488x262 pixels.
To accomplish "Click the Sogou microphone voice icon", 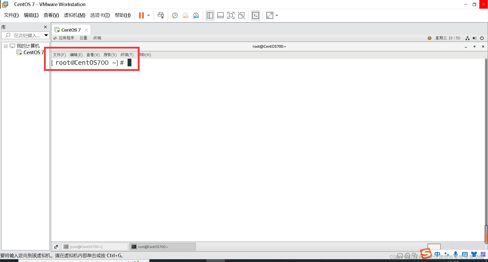I will (x=456, y=254).
